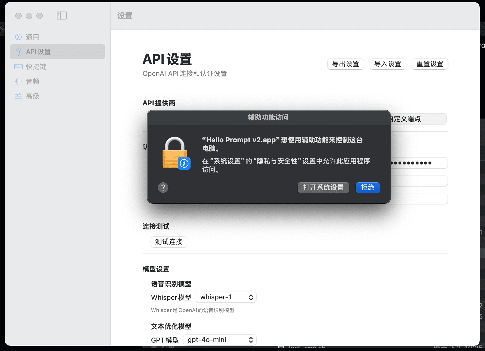
Task: Open the GPT模型 gpt-4o-mini dropdown
Action: point(220,340)
